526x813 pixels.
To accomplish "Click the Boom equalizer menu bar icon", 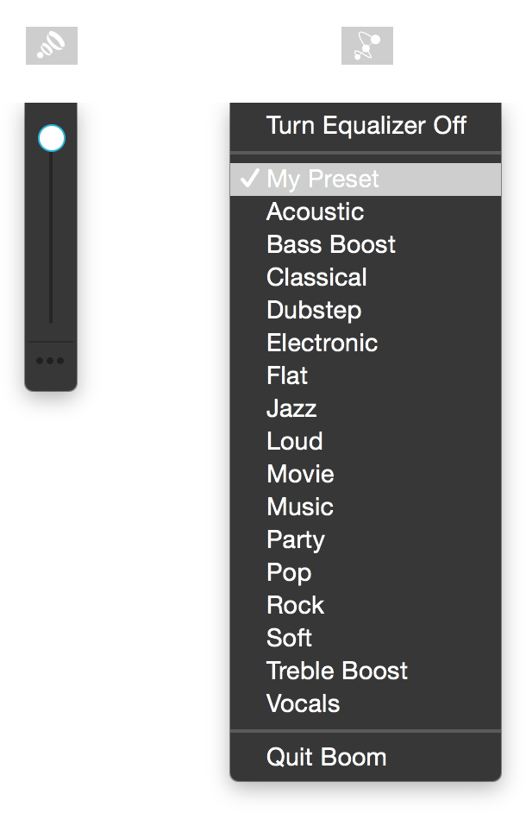I will pyautogui.click(x=366, y=46).
